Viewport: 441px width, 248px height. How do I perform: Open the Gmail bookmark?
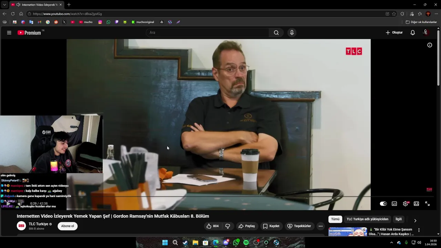[x=39, y=22]
